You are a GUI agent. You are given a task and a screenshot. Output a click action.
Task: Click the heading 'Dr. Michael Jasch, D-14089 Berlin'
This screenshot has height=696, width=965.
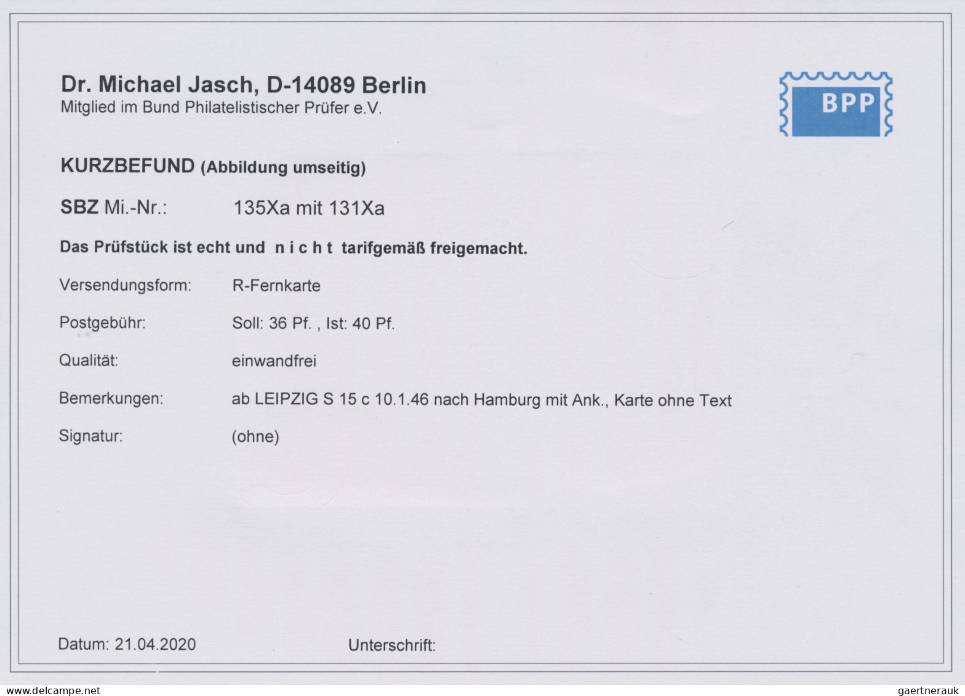(x=243, y=85)
